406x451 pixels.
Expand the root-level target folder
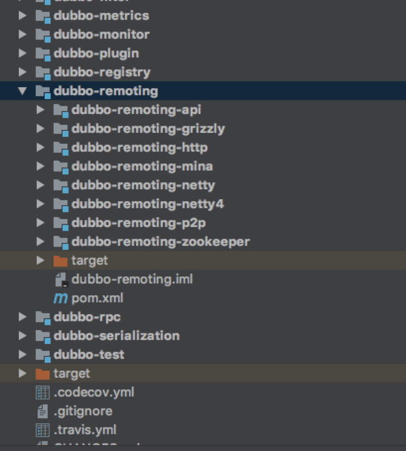coord(22,374)
